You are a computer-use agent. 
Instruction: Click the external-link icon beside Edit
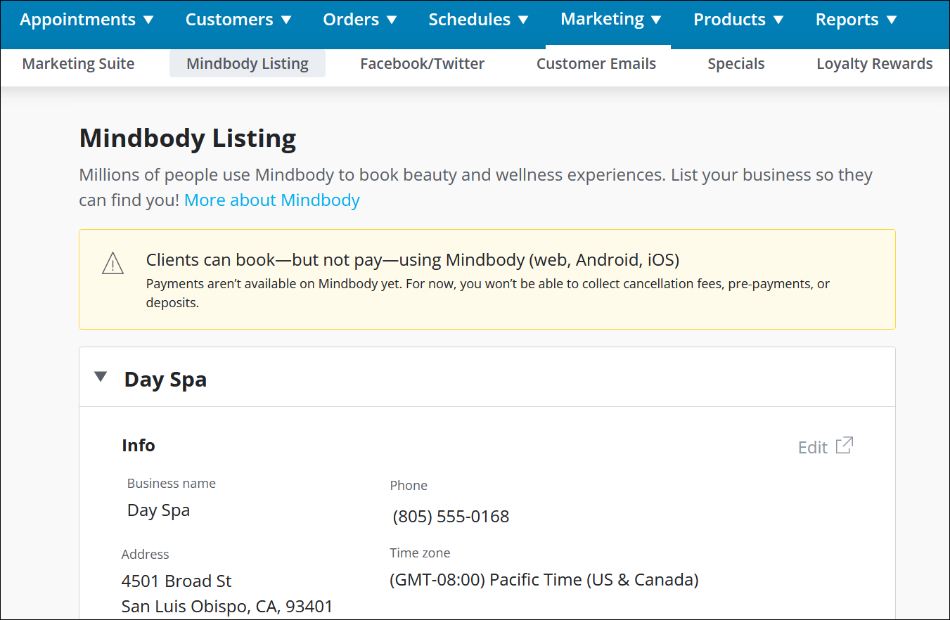pos(845,445)
